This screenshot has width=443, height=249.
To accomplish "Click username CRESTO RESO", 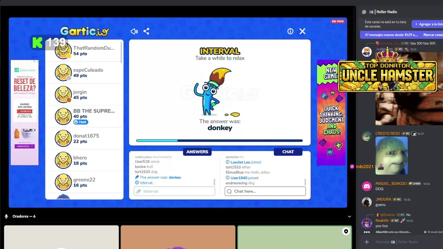I will click(388, 133).
